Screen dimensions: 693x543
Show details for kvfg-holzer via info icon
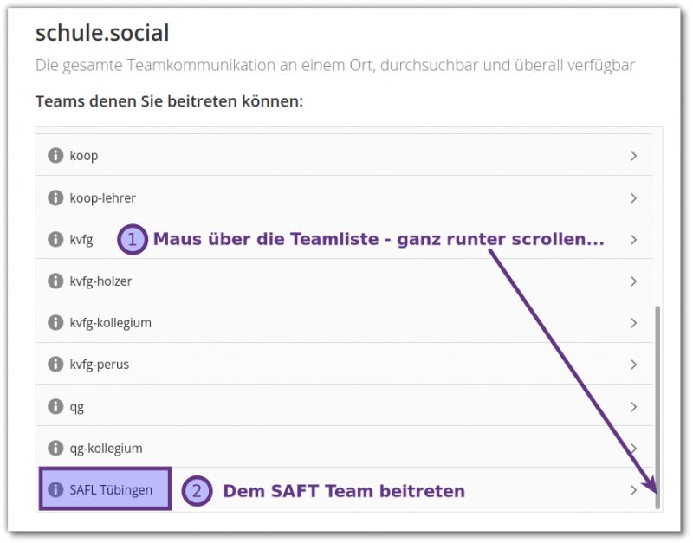(x=55, y=281)
